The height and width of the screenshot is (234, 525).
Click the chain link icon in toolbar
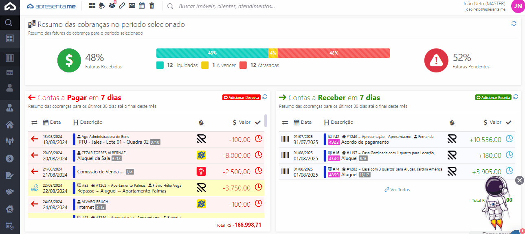pyautogui.click(x=122, y=6)
